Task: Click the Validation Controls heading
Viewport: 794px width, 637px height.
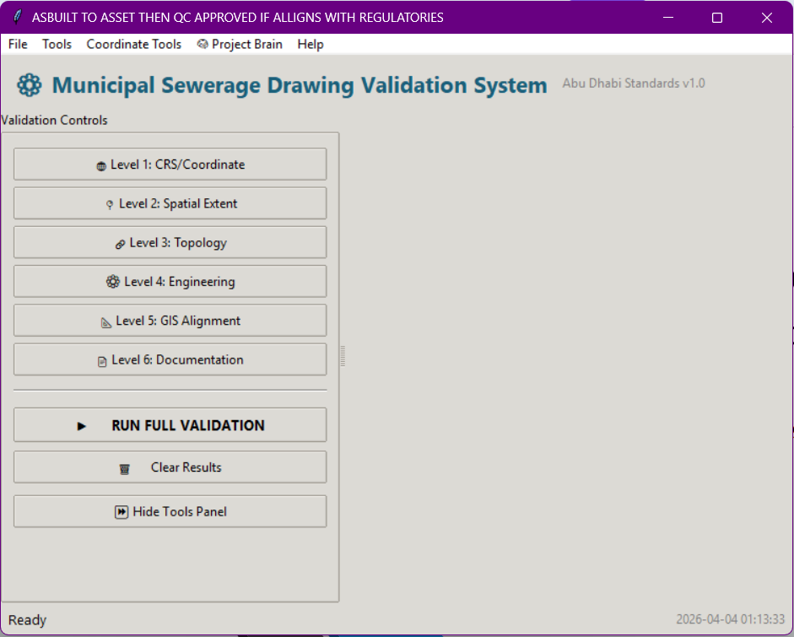Action: coord(54,120)
